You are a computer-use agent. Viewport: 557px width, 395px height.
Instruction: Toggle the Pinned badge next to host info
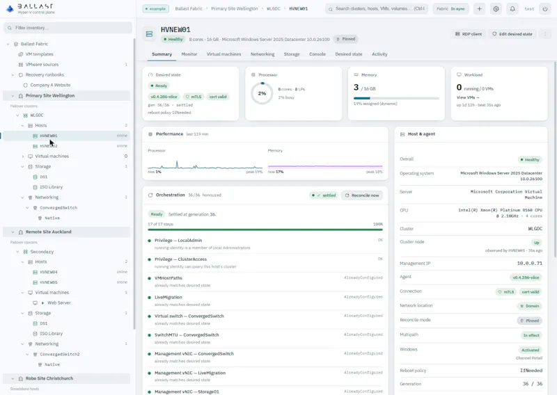pyautogui.click(x=345, y=39)
